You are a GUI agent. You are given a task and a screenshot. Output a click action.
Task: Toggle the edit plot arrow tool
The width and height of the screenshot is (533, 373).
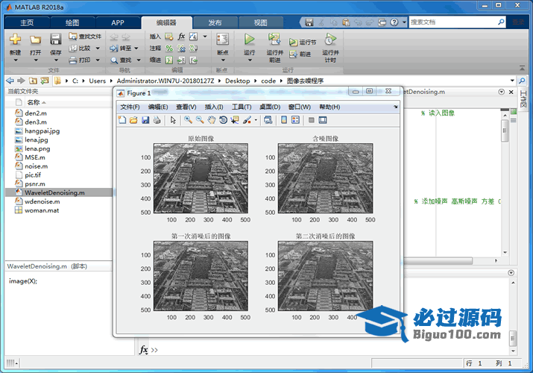pos(173,120)
